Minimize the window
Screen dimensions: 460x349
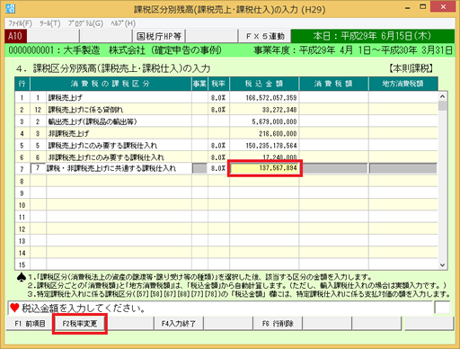pyautogui.click(x=408, y=7)
